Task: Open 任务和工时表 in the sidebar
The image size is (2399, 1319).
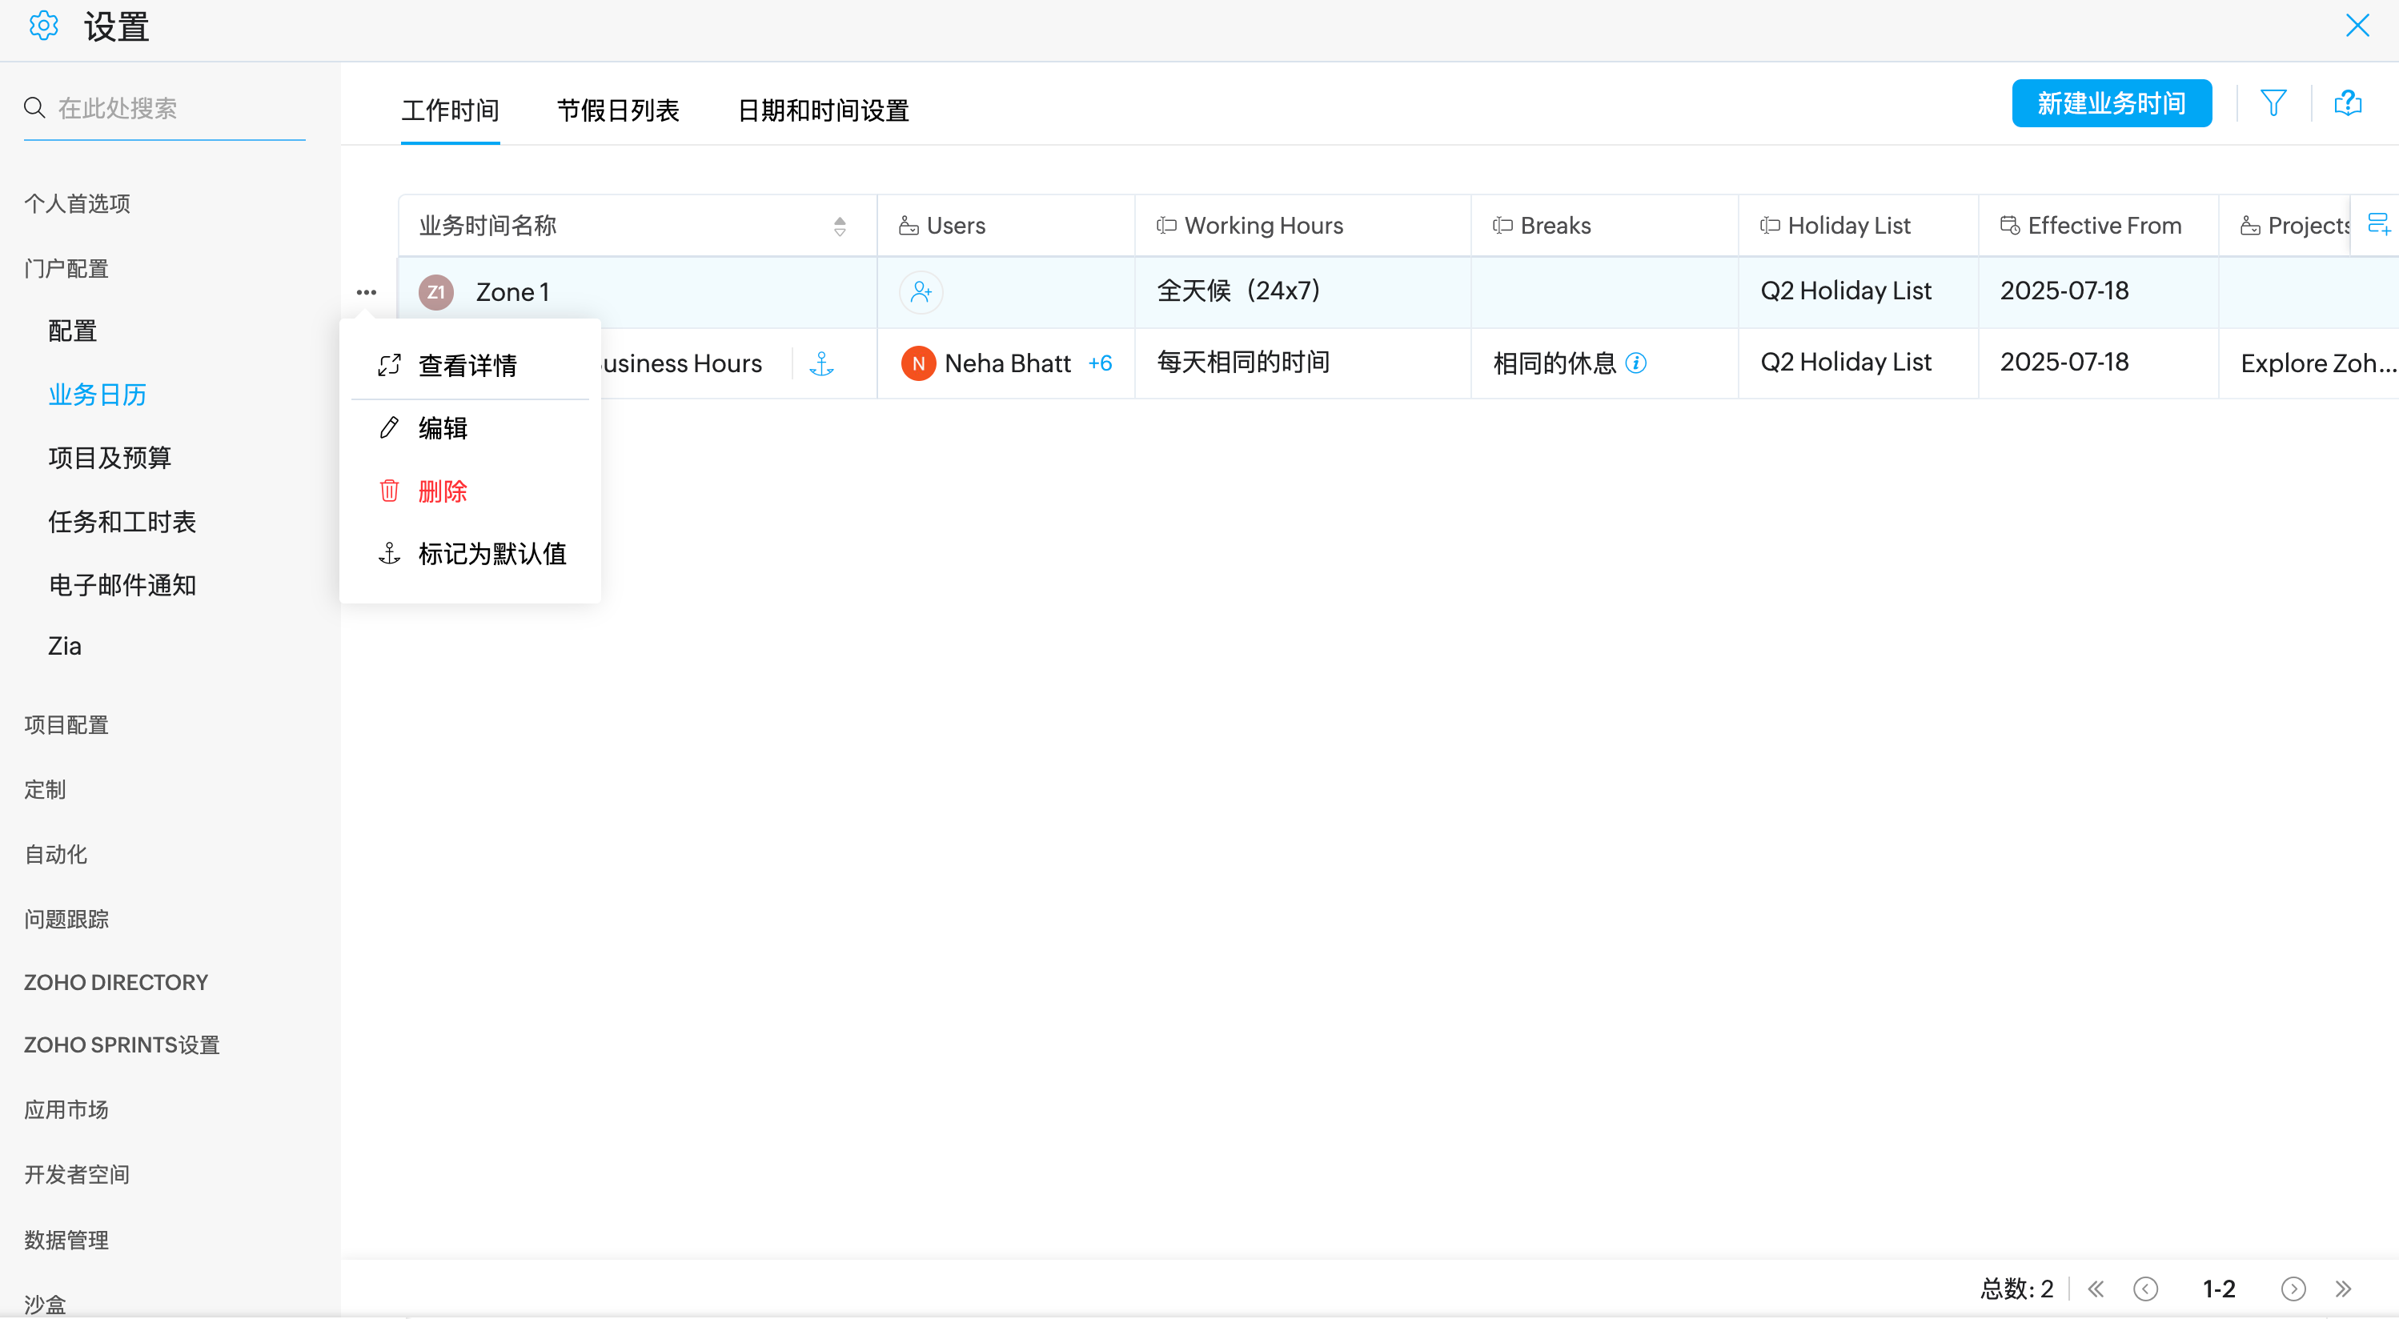Action: point(122,521)
